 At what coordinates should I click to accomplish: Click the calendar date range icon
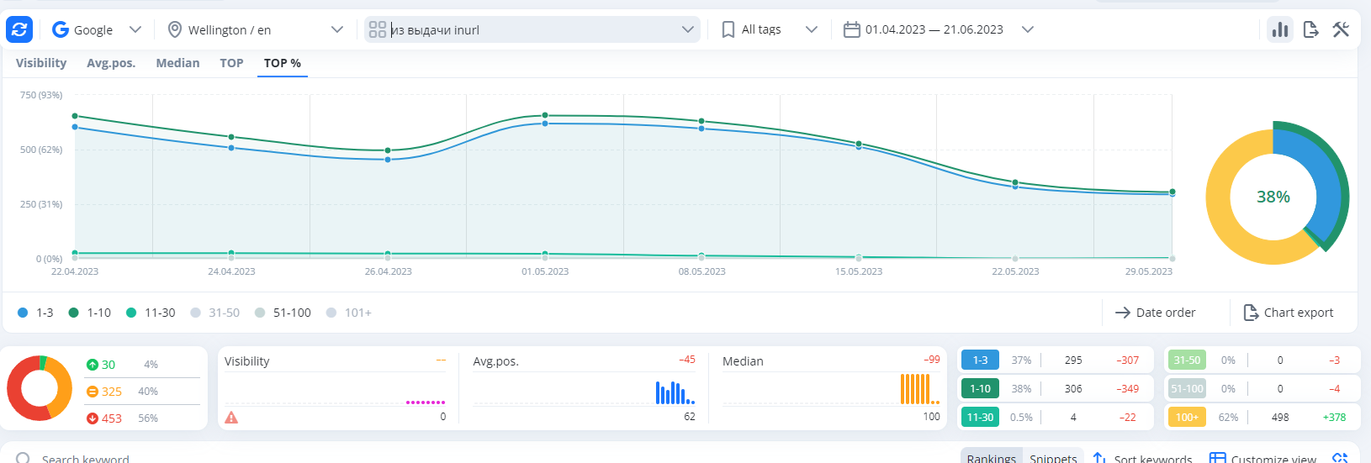pos(851,30)
